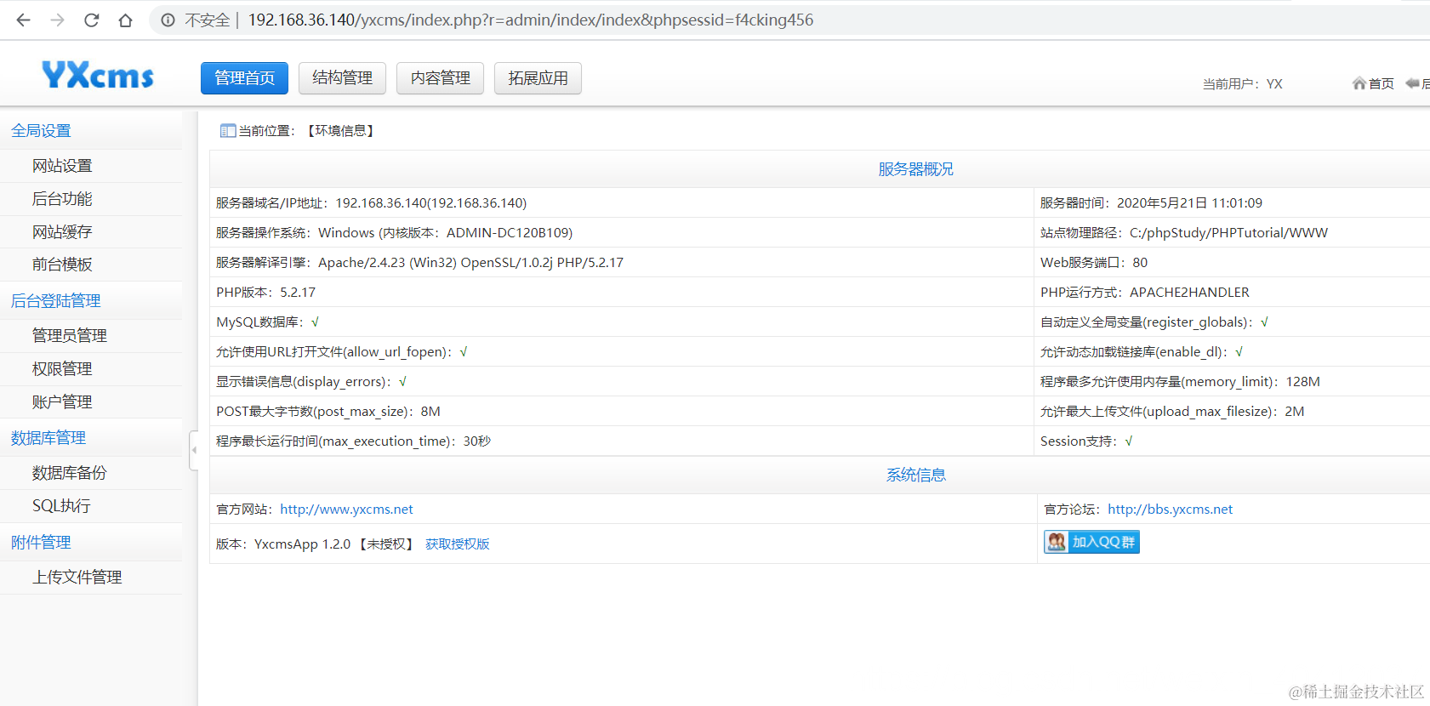Click the register_globals cell
The image size is (1430, 706).
(1232, 322)
